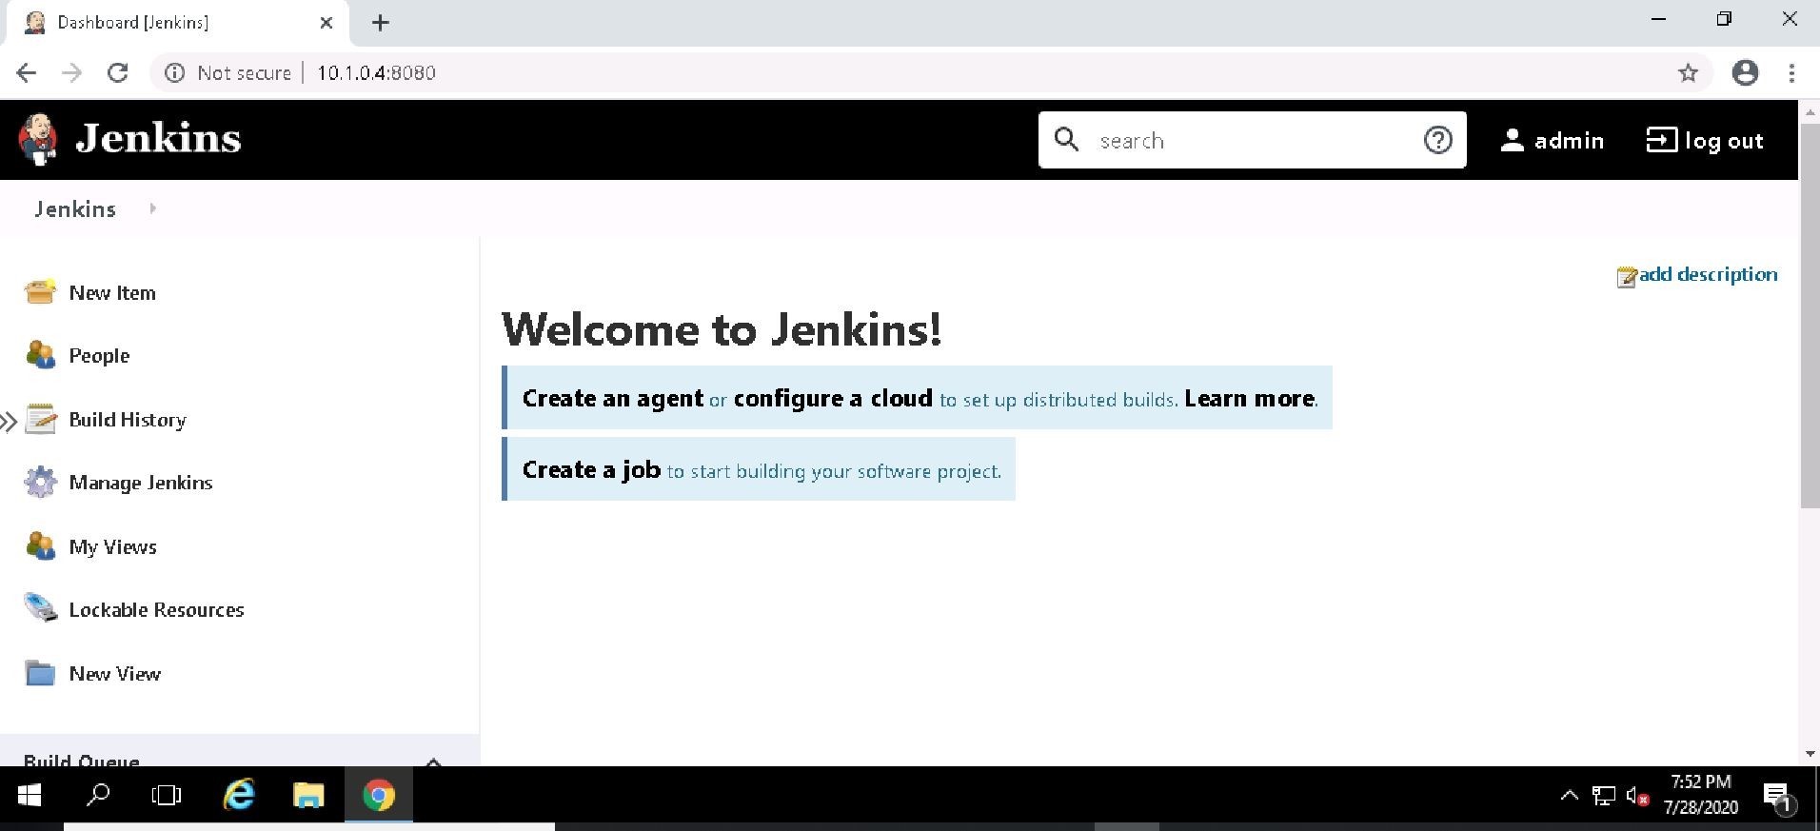Click the Jenkins breadcrumb link

pyautogui.click(x=75, y=209)
